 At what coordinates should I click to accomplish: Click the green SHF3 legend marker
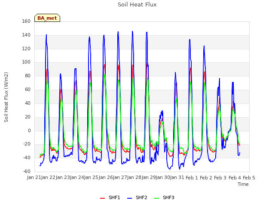156,198
